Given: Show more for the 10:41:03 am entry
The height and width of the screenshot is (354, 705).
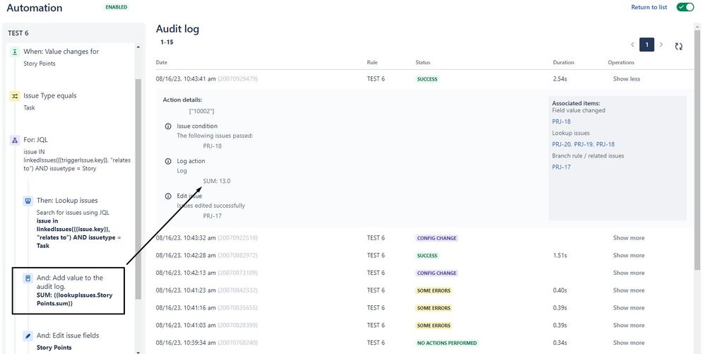Looking at the screenshot, I should (x=629, y=325).
